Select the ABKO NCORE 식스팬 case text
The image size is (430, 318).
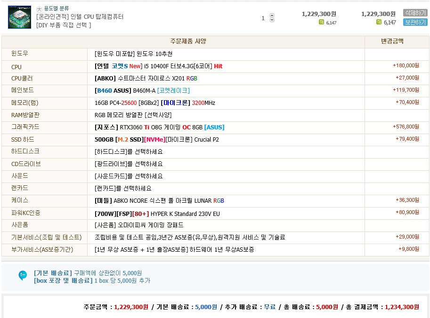159,201
